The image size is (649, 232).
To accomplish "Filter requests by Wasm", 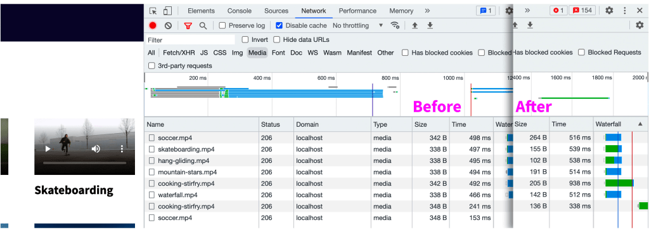I will 332,53.
